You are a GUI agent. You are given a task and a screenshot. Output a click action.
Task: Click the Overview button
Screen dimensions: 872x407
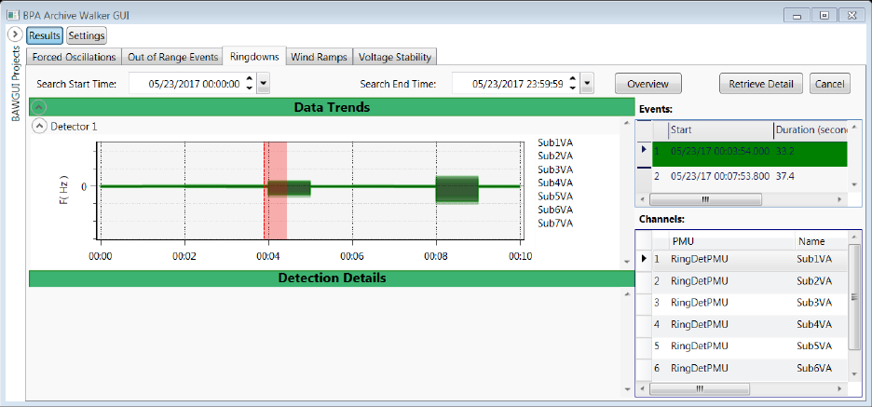(647, 84)
